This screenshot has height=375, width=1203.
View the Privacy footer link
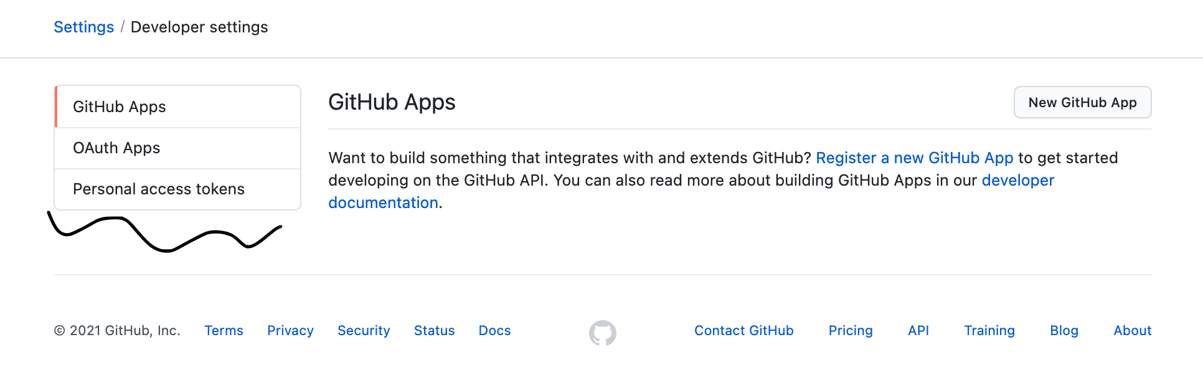click(290, 331)
